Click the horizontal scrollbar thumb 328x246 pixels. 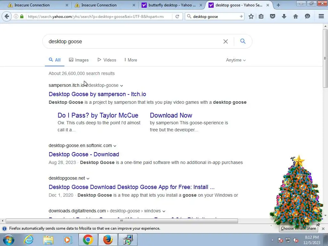coord(122,221)
